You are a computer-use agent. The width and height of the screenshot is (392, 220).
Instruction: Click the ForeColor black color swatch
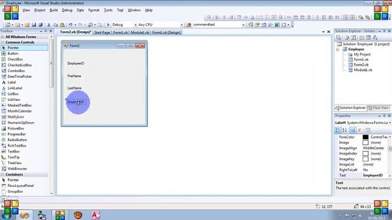(366, 137)
